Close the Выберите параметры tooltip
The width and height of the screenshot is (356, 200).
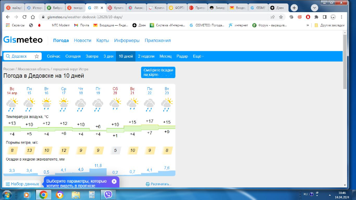click(114, 181)
